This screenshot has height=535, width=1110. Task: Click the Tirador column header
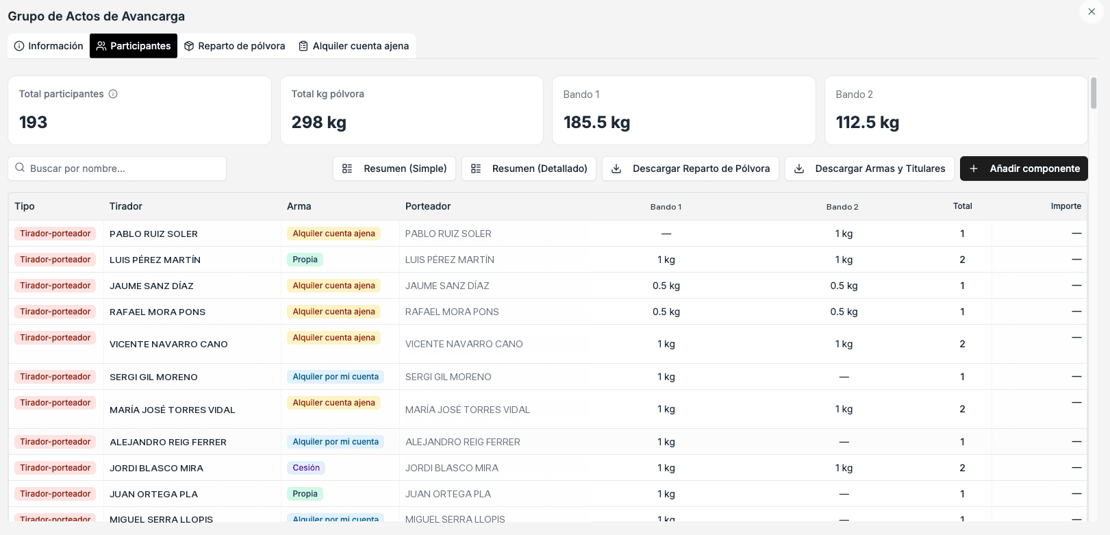[126, 206]
